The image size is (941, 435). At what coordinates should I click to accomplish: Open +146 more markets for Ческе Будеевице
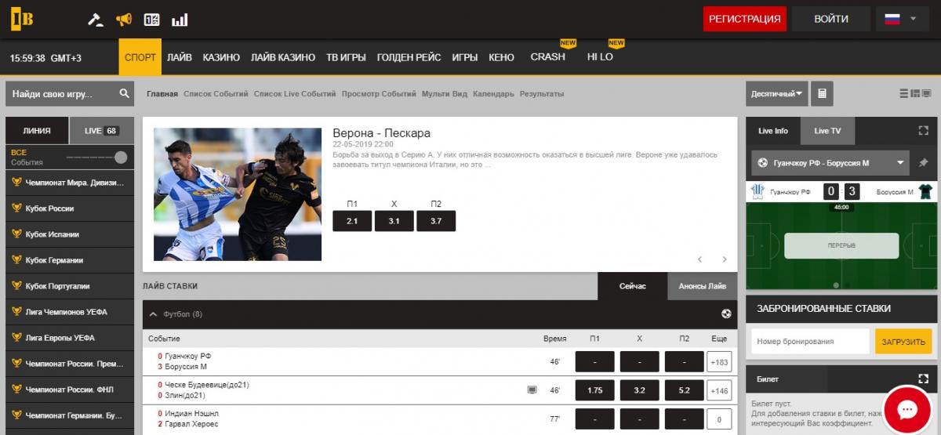719,390
